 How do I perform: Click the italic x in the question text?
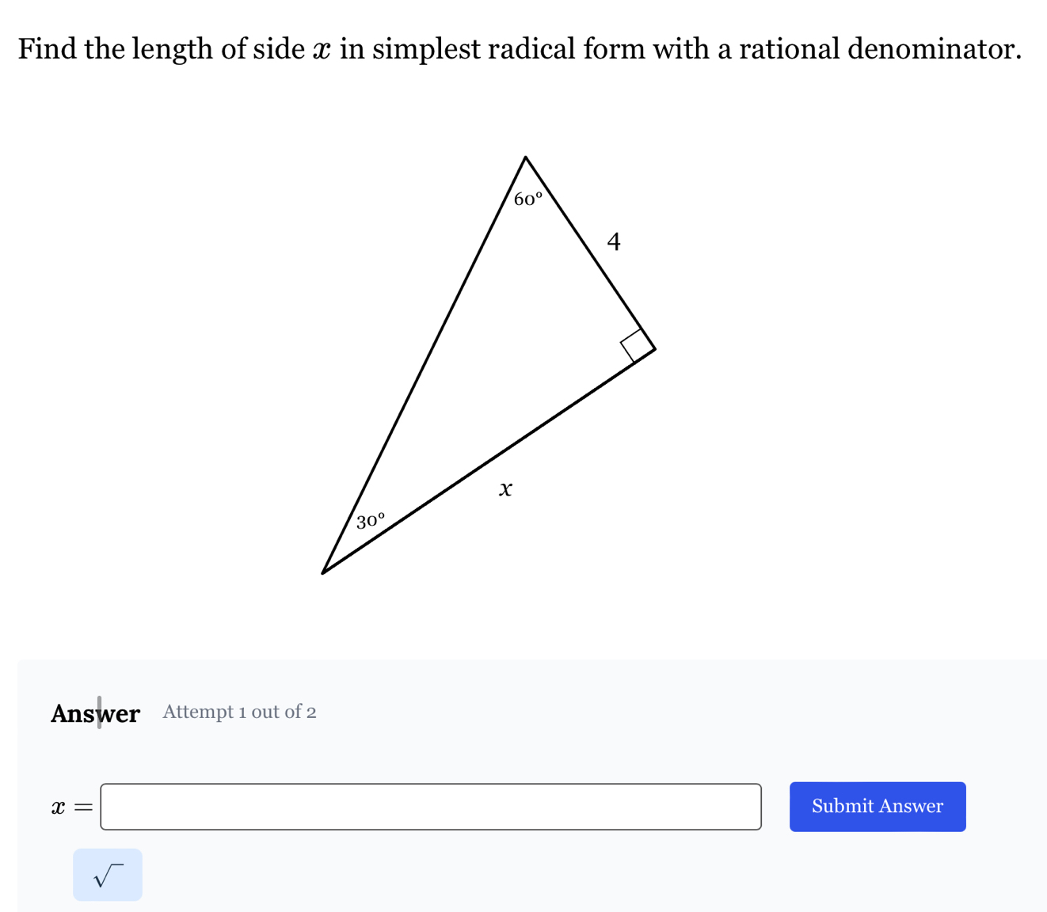click(322, 49)
